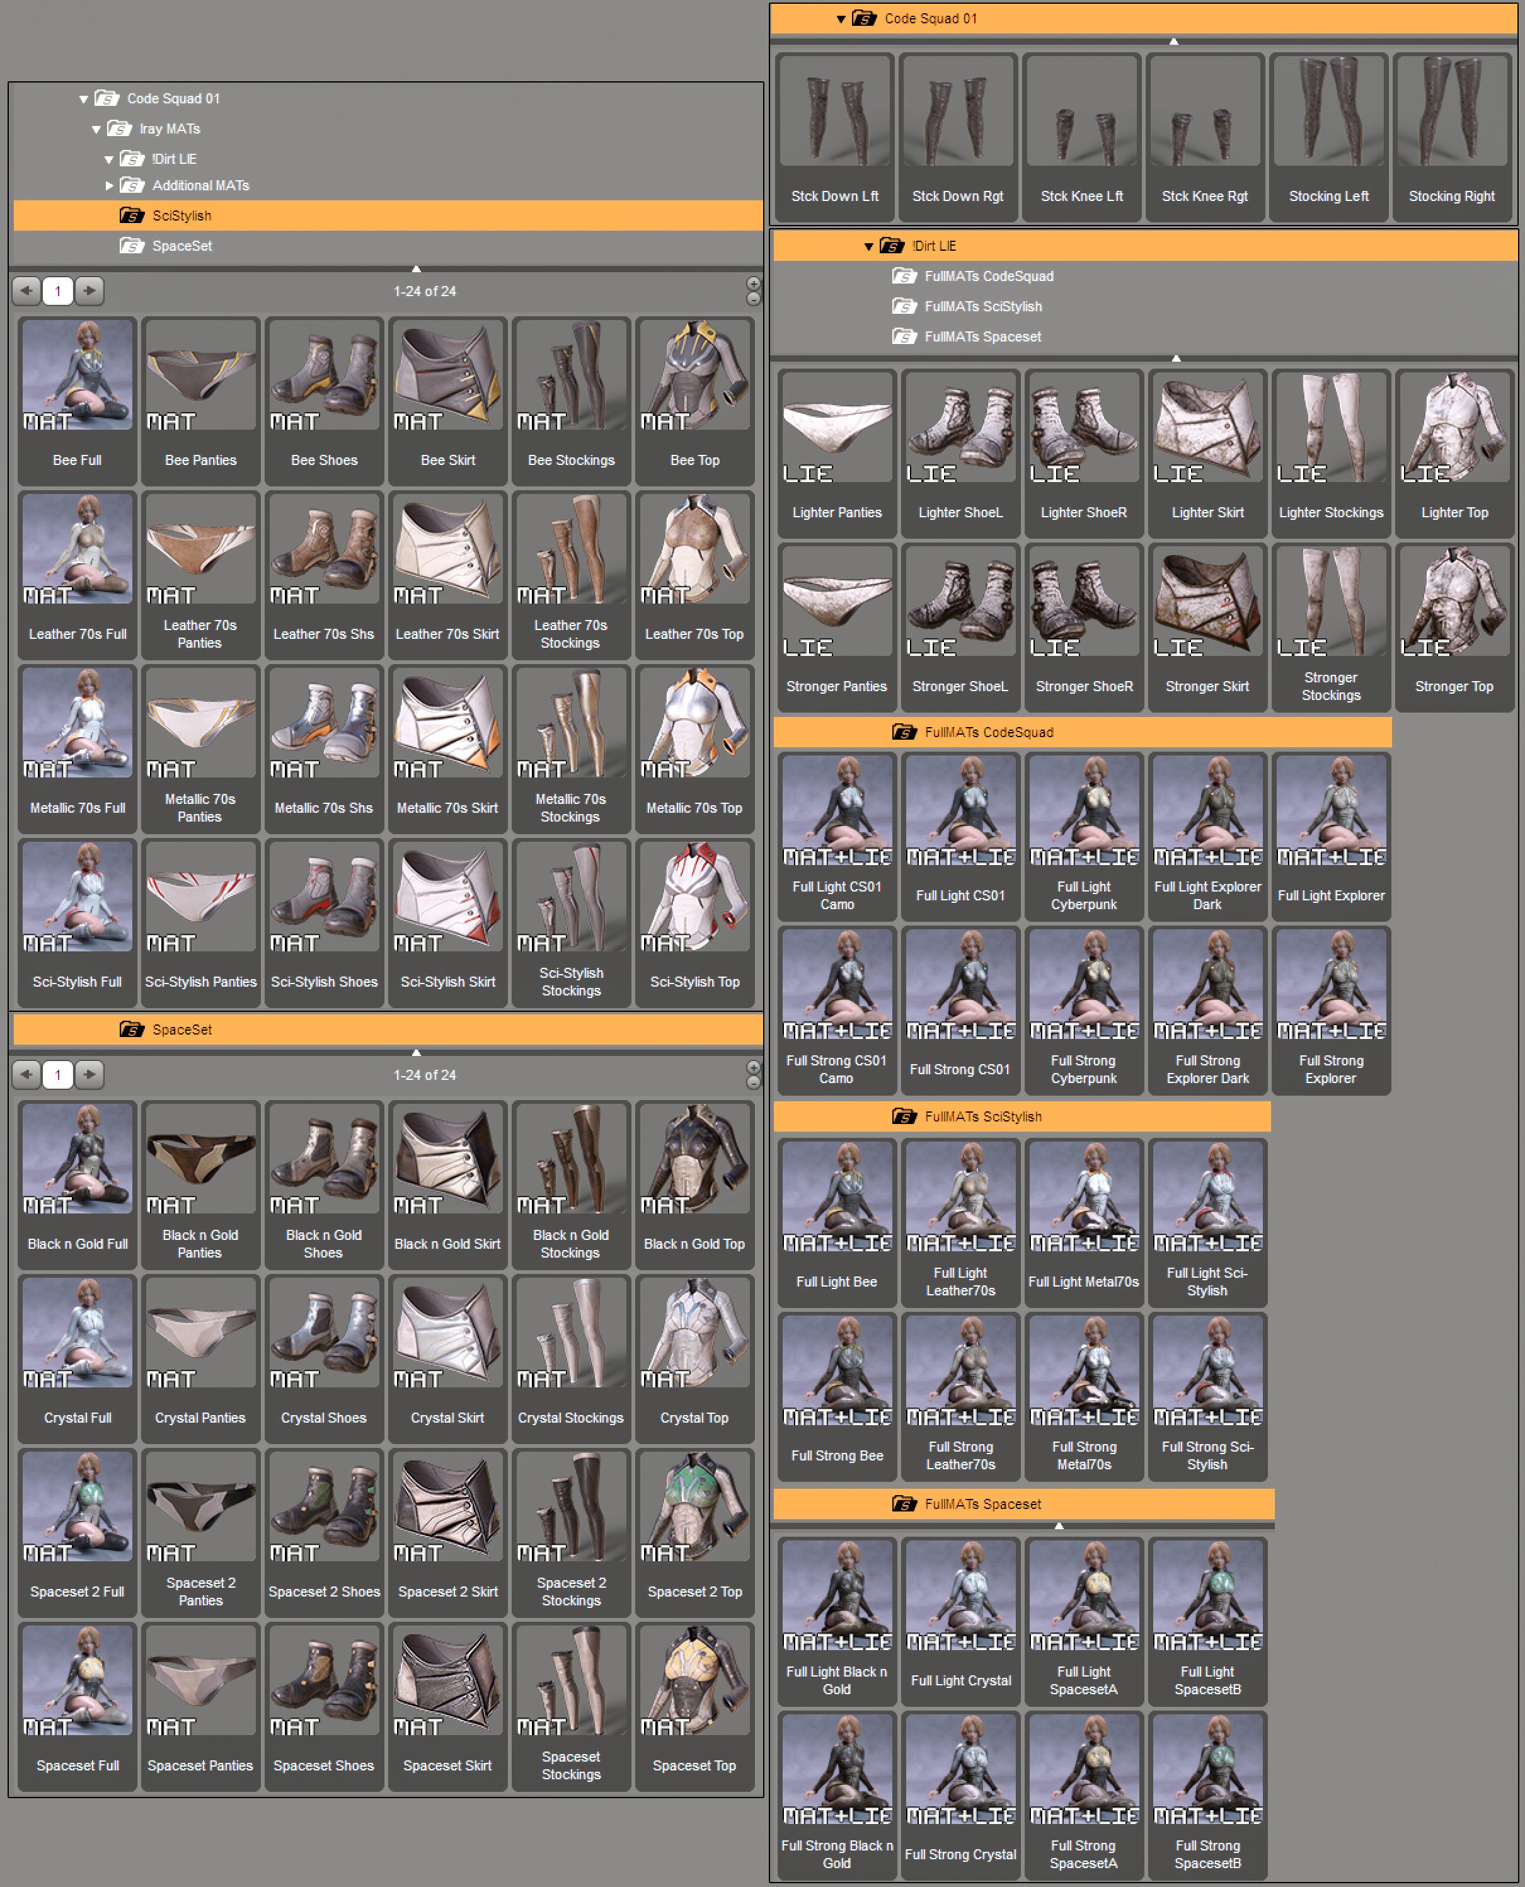The width and height of the screenshot is (1525, 1887).
Task: Choose the Bee Shoes material icon
Action: coord(324,401)
